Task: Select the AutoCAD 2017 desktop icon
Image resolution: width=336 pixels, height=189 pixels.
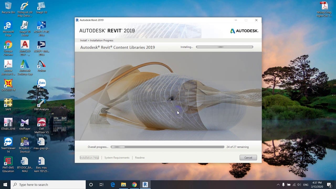Action: click(x=25, y=48)
